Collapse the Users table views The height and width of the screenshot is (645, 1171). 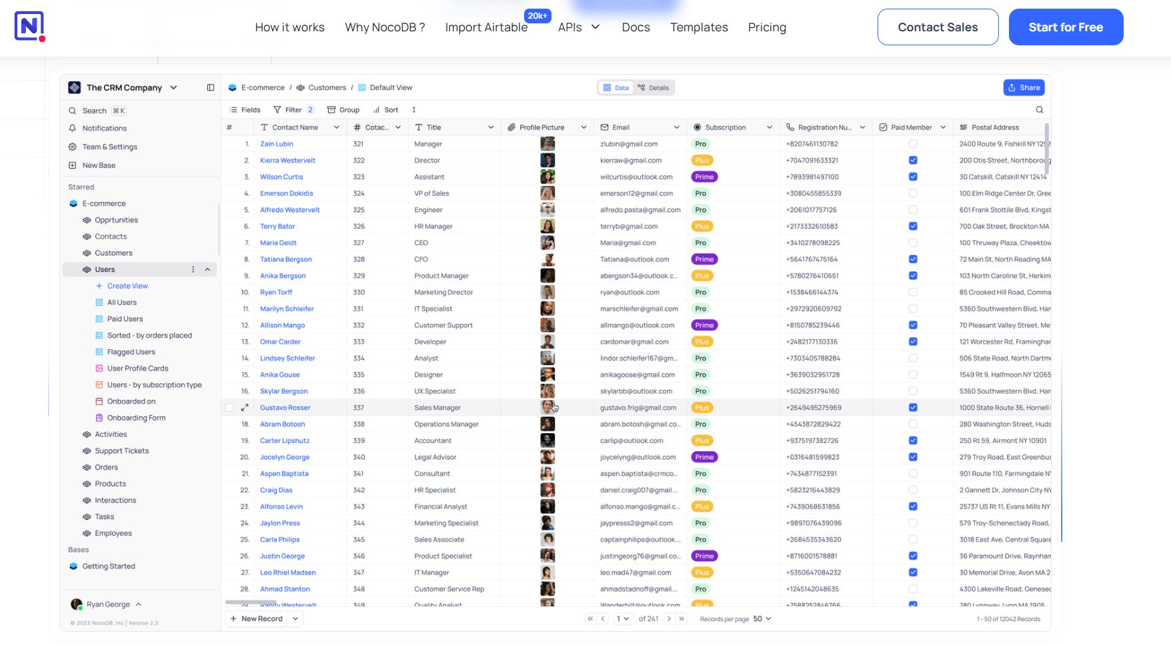coord(207,269)
